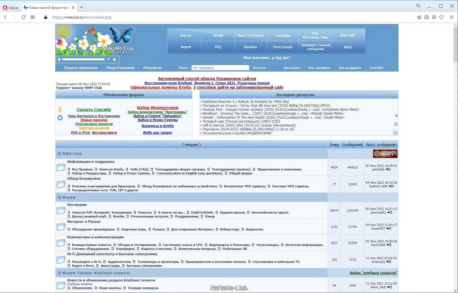The image size is (458, 293).
Task: Open the Как скачивать link
Action: pyautogui.click(x=320, y=68)
